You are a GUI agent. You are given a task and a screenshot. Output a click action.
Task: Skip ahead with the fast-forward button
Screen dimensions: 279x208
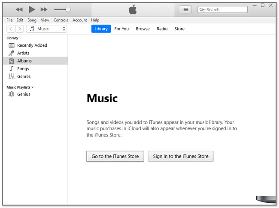(x=44, y=9)
